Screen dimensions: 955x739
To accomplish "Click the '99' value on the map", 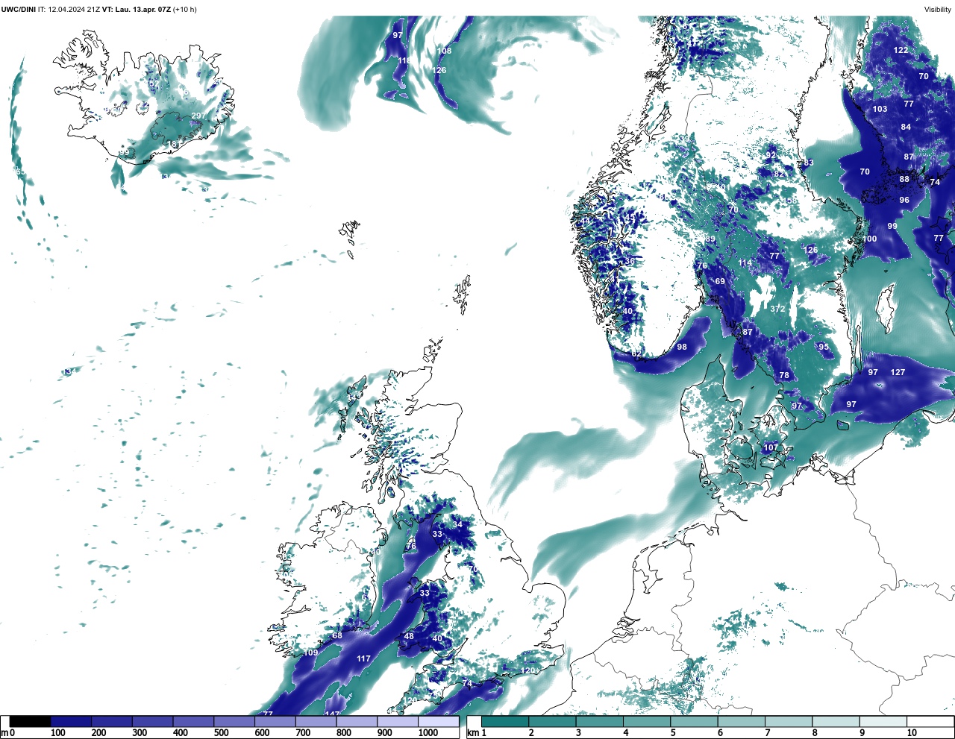I will point(892,226).
